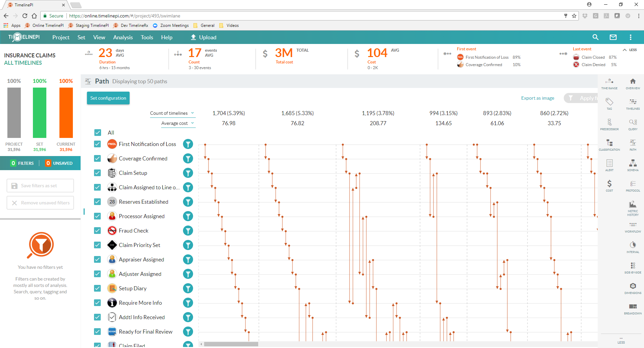644x348 pixels.
Task: Click the green SET progress bar
Action: pos(39,113)
